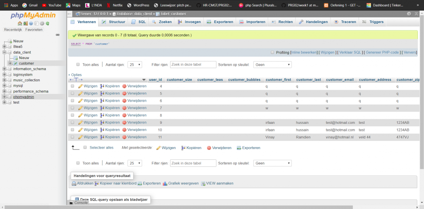Open YouTube bookmark in browser bar
This screenshot has height=209, width=424.
(52, 5)
